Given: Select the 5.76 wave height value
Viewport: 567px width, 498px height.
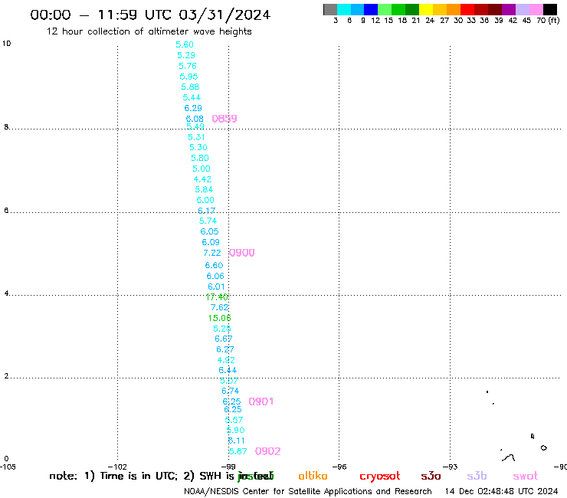Looking at the screenshot, I should [x=188, y=66].
